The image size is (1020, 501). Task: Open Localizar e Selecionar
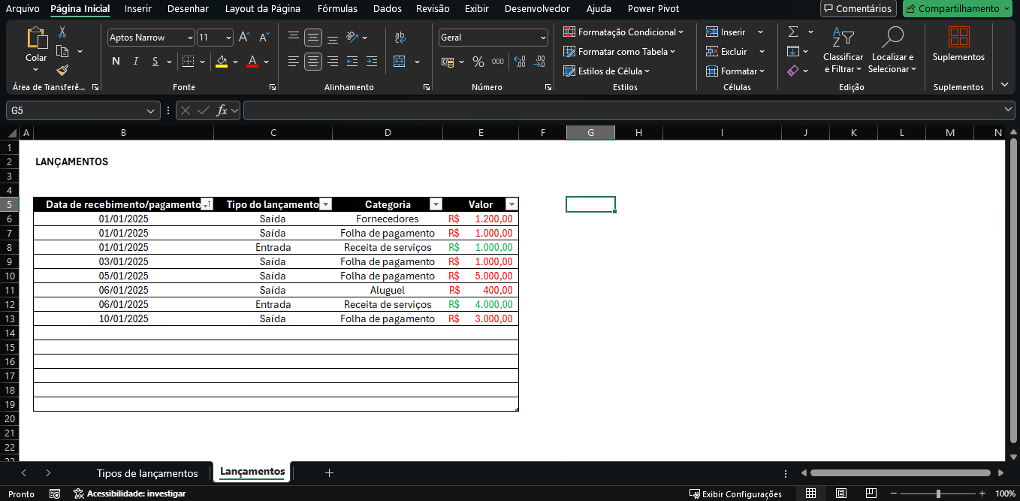point(893,51)
